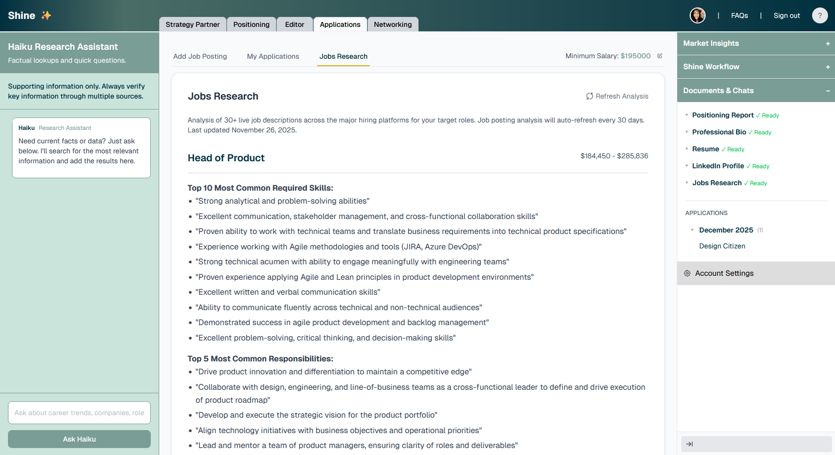Open the FAQs link
The width and height of the screenshot is (835, 455).
point(739,15)
